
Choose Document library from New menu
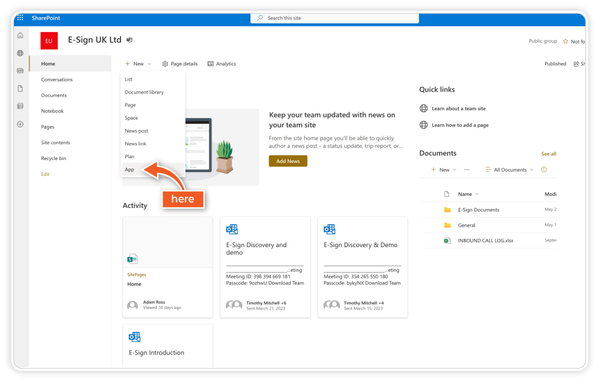point(144,92)
